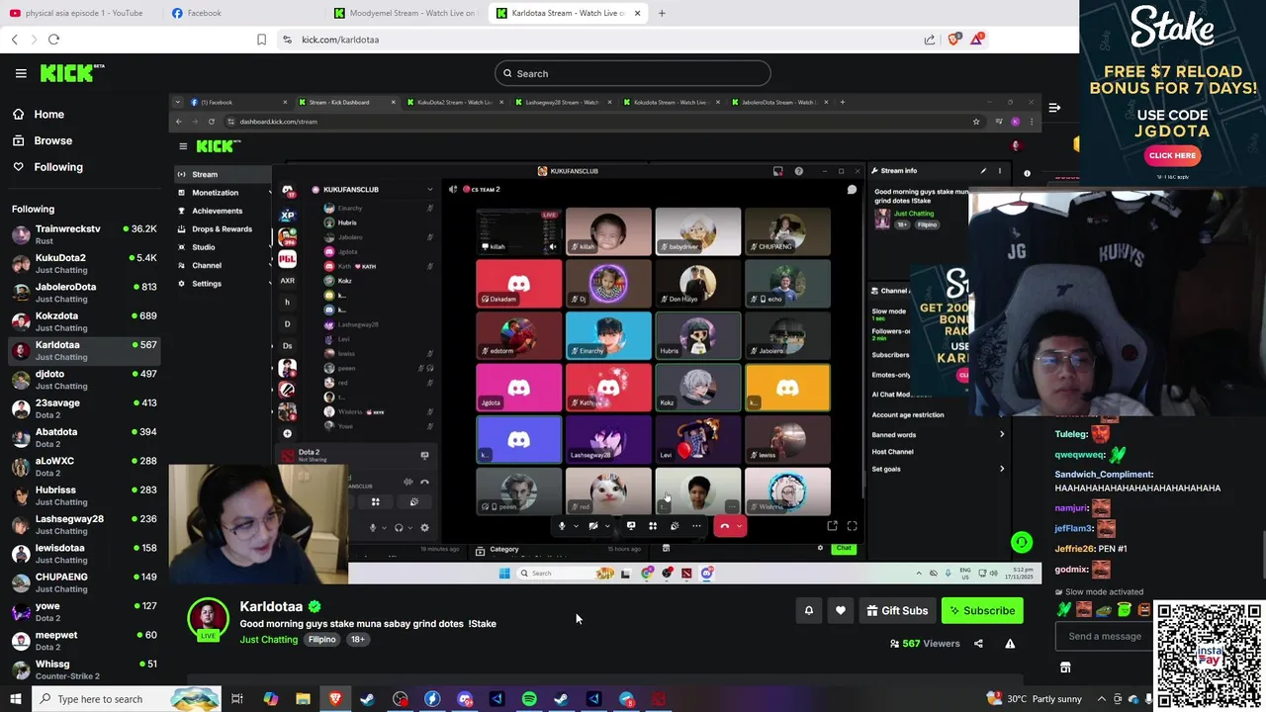Viewport: 1266px width, 712px height.
Task: Focus the Kick Search field
Action: tap(633, 73)
